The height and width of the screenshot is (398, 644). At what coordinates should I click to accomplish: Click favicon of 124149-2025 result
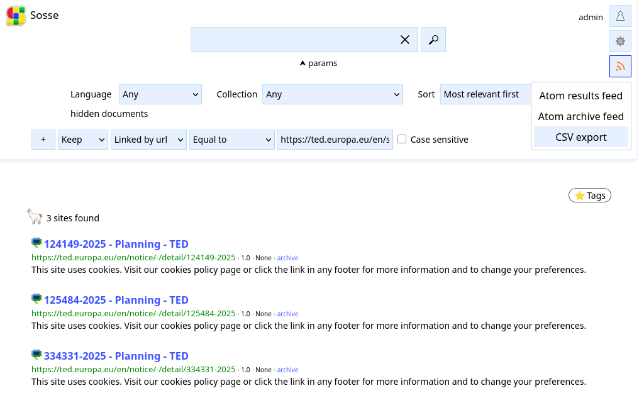click(36, 243)
